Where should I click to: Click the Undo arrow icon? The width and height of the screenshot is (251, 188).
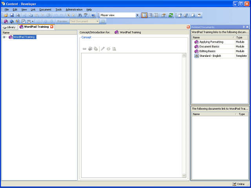pyautogui.click(x=56, y=15)
